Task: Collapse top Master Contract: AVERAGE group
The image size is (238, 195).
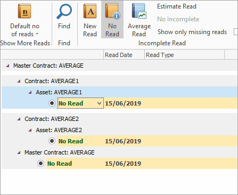Action: click(x=7, y=66)
